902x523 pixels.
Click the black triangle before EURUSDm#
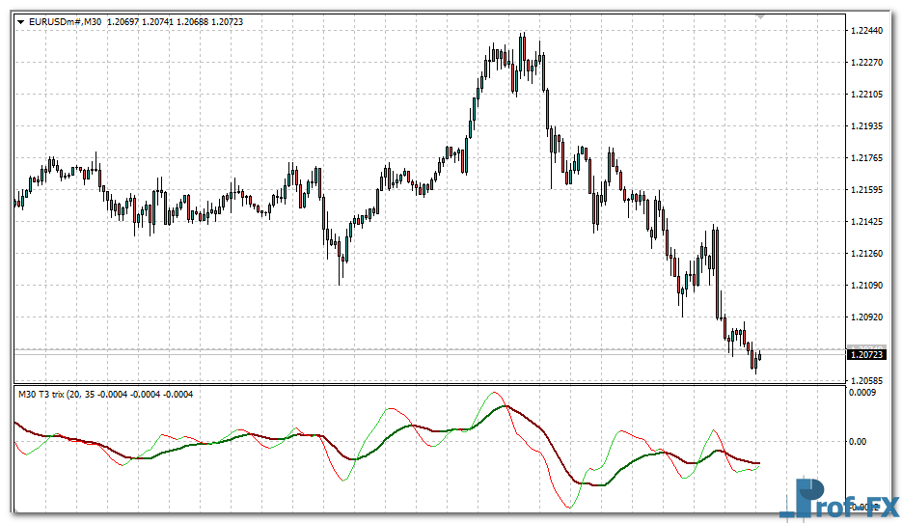(20, 22)
